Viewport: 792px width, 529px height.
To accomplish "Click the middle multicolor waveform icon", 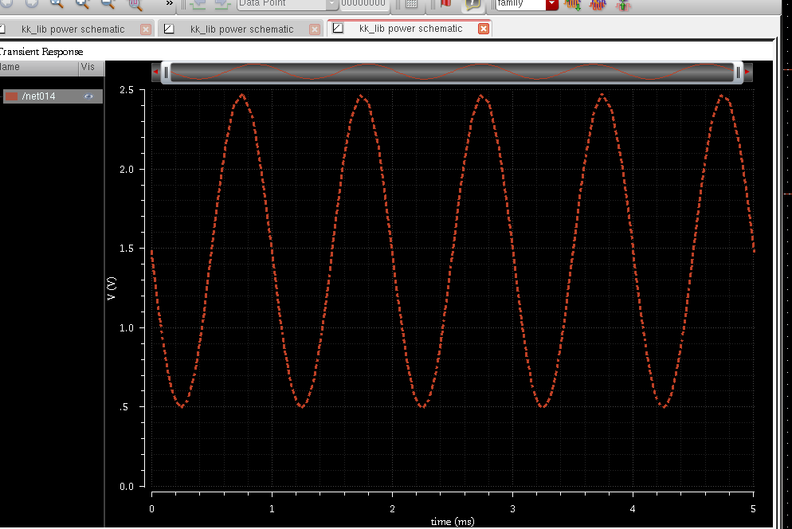I will click(598, 4).
